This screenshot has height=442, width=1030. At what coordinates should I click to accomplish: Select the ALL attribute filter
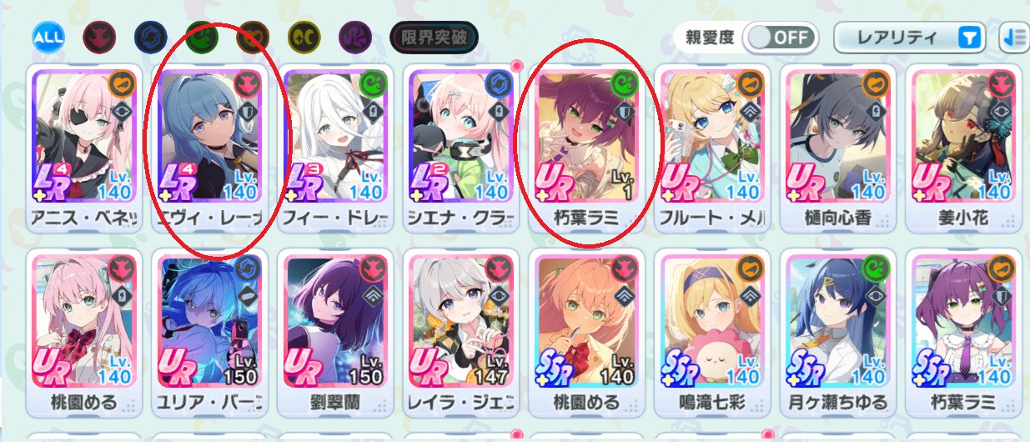47,38
